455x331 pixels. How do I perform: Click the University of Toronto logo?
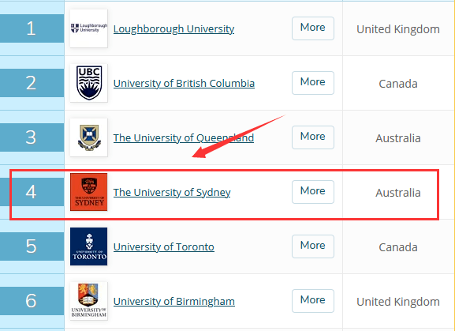[x=89, y=246]
